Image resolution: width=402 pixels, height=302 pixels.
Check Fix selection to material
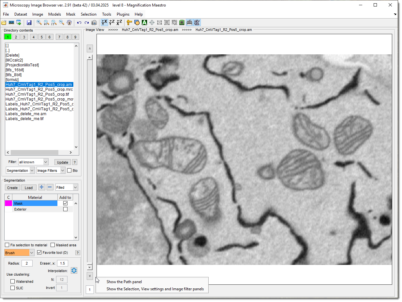coord(7,245)
